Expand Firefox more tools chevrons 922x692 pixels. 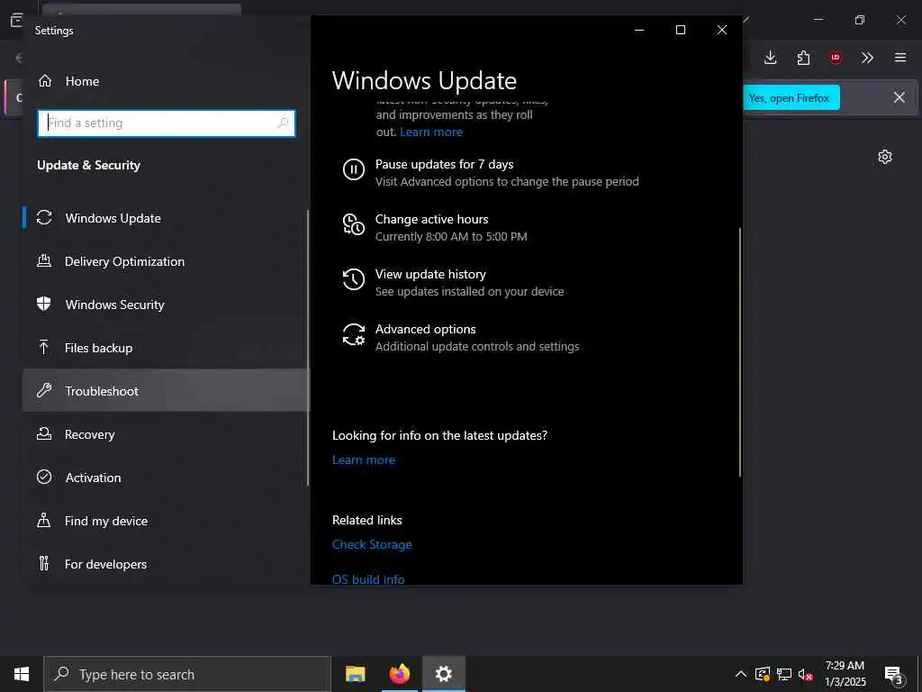(867, 58)
